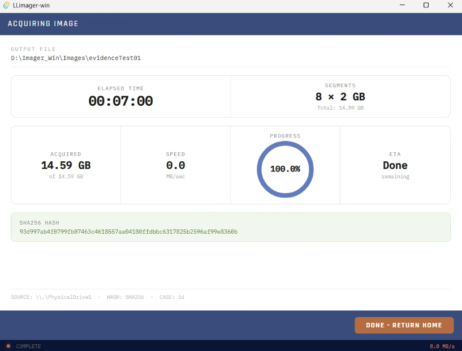This screenshot has height=351, width=462.
Task: Click the ACQUIRING IMAGE header title
Action: (43, 24)
